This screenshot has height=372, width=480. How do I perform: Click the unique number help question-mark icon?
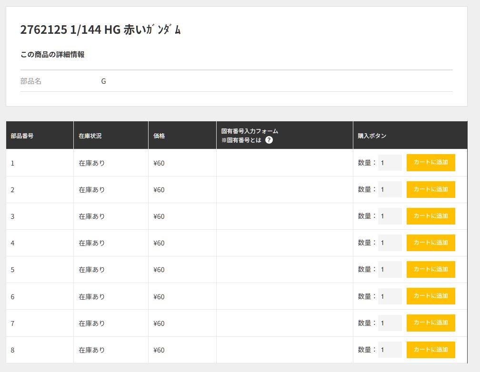click(269, 140)
